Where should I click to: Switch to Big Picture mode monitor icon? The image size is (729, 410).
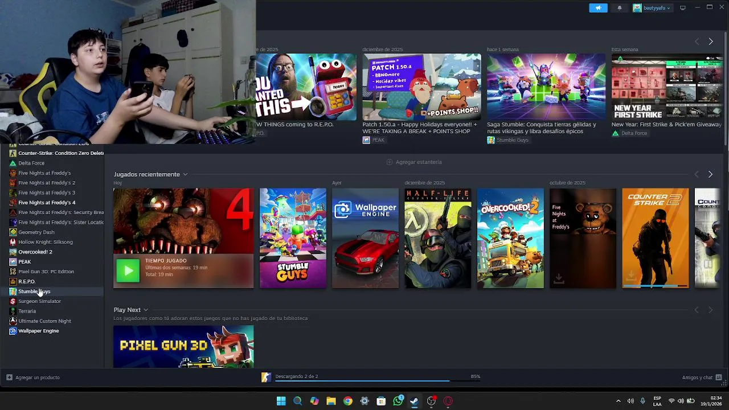pos(683,8)
